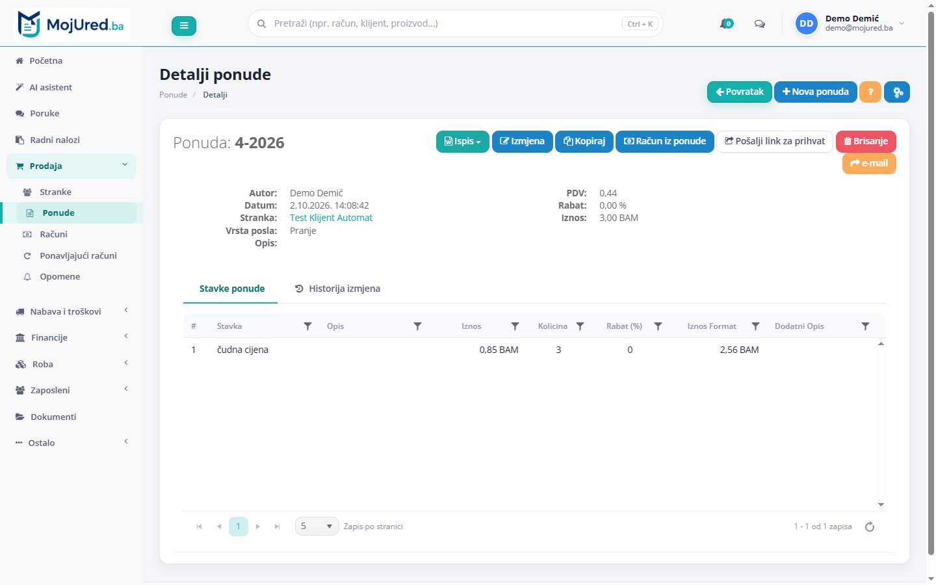Open the blue settings gears button
The width and height of the screenshot is (936, 585).
tap(898, 92)
